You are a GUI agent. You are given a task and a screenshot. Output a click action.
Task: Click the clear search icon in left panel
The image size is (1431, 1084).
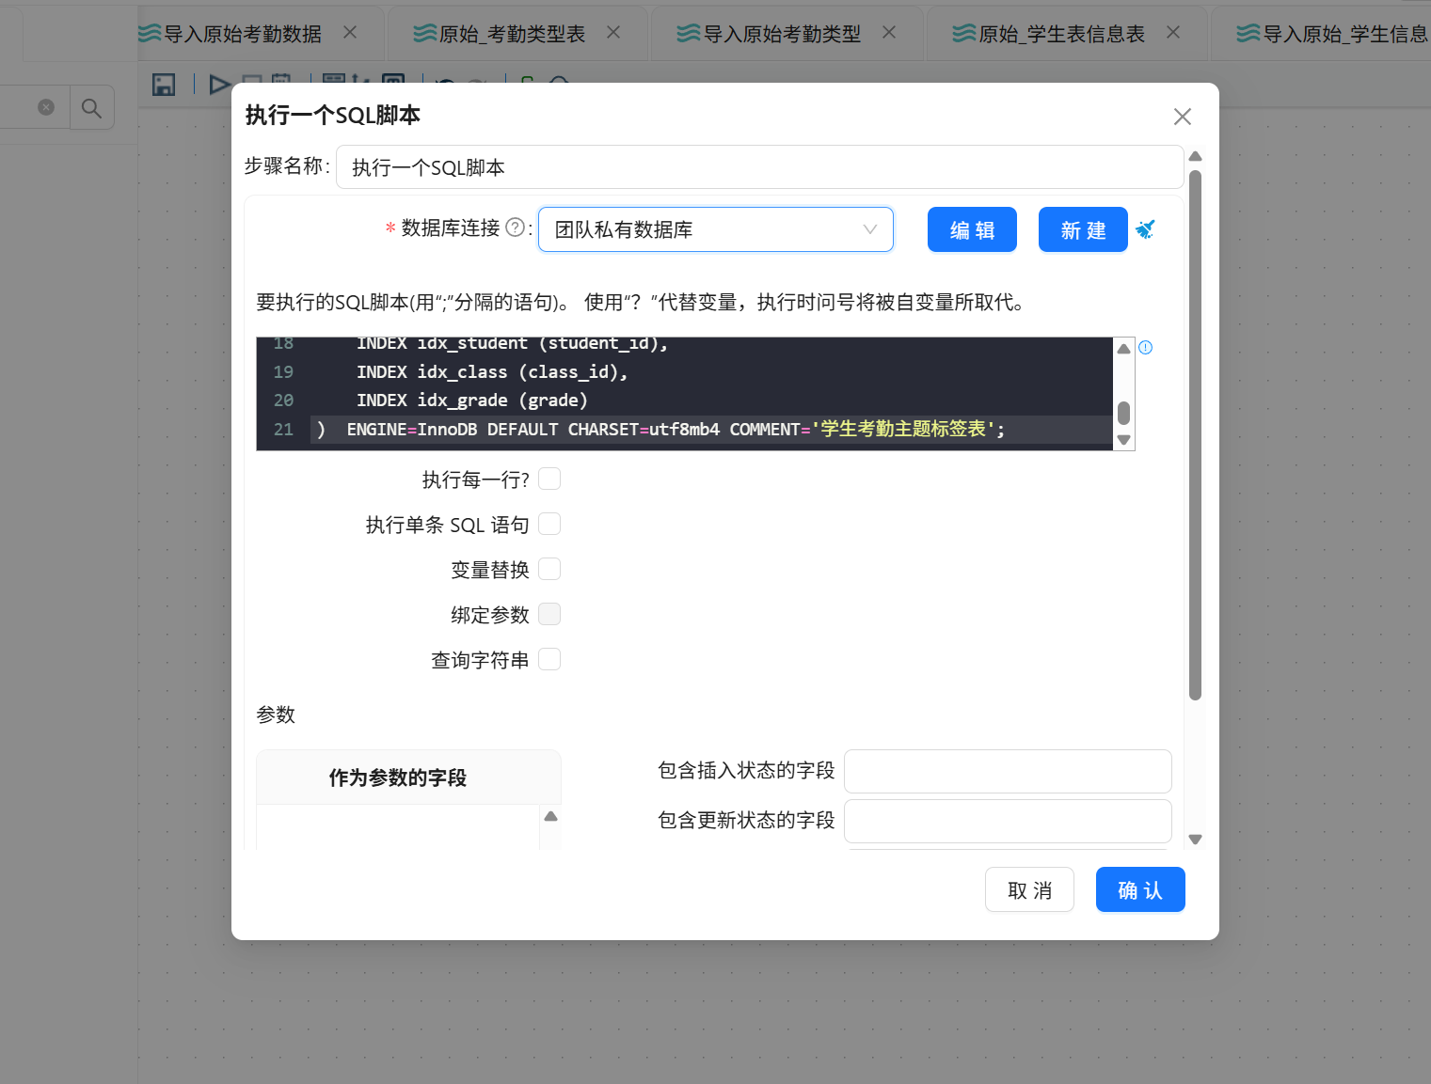click(x=46, y=107)
